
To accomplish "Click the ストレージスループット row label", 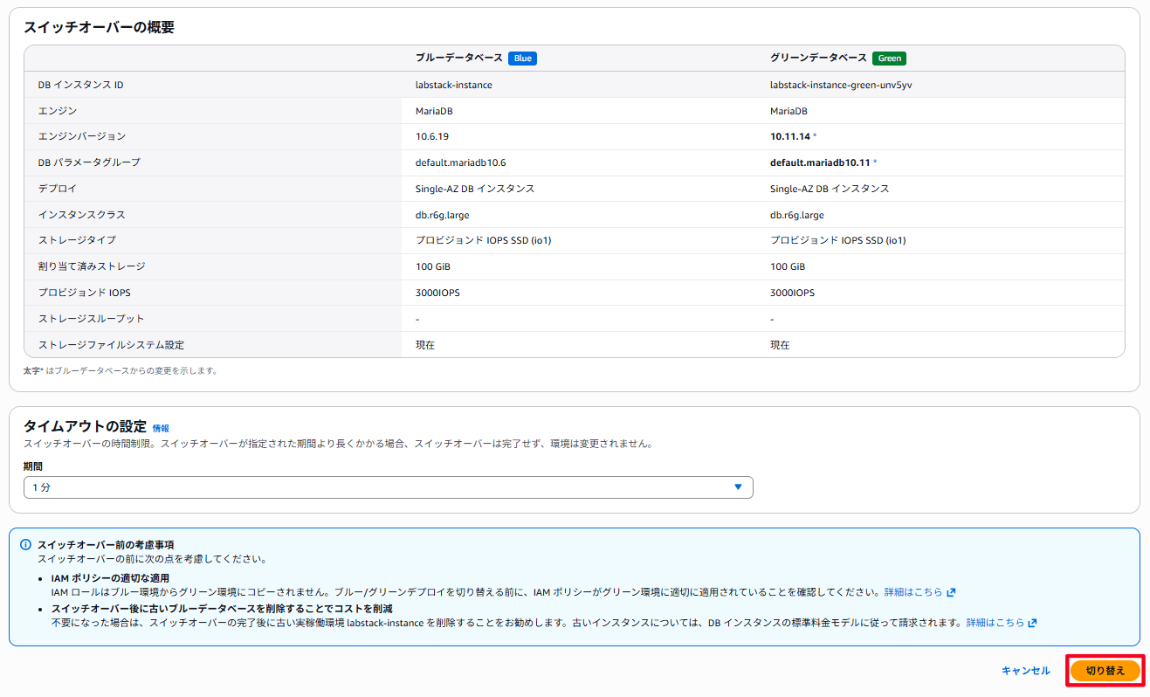I will (92, 319).
